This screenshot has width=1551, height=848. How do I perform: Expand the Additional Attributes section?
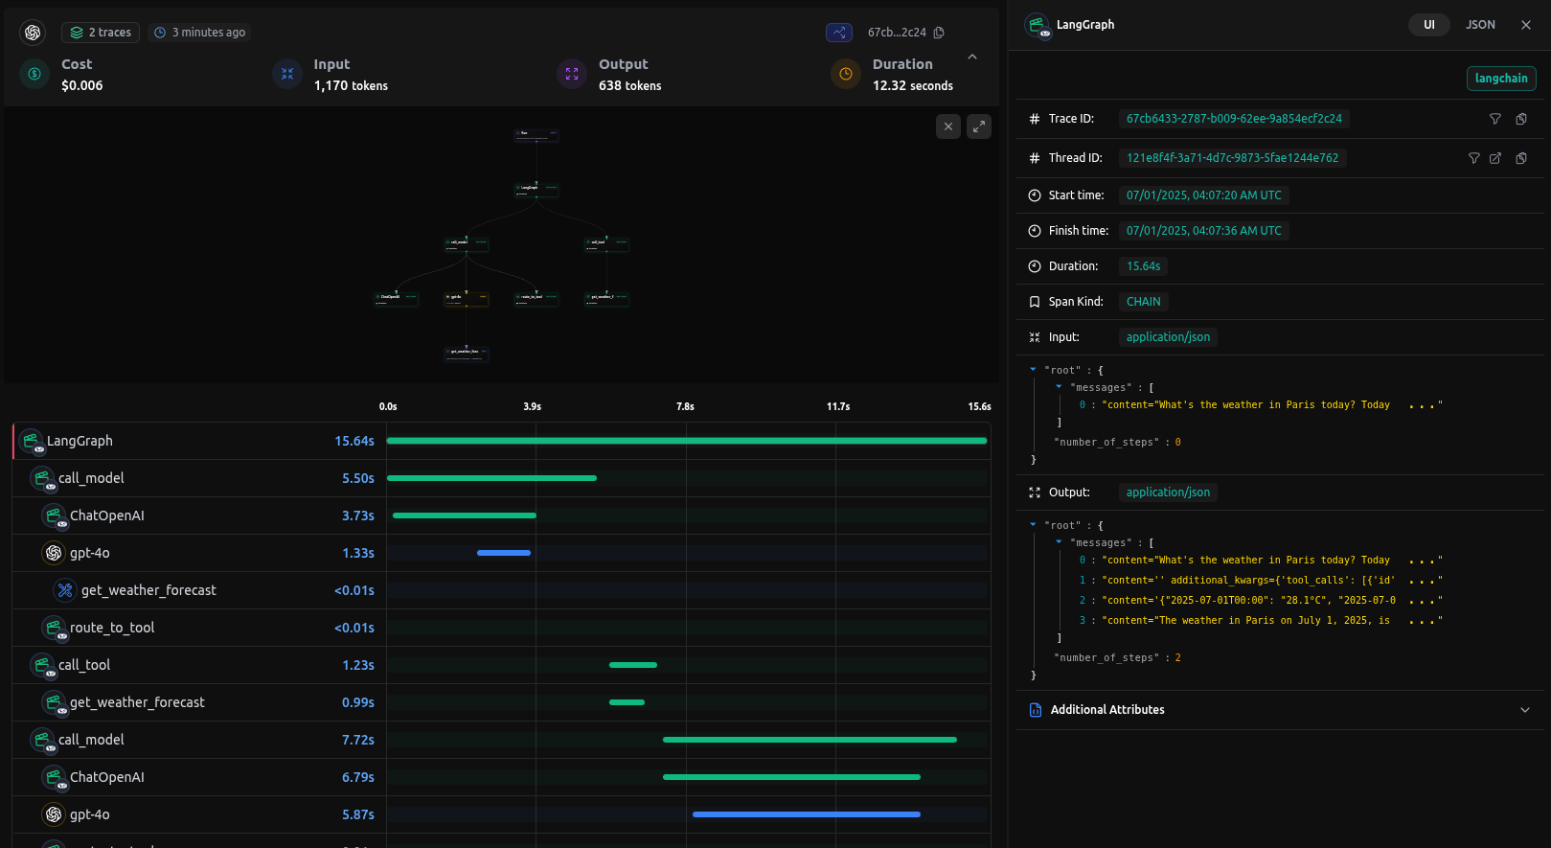(1524, 710)
